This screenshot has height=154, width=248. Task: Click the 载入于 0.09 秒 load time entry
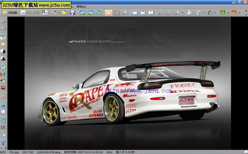tap(125, 152)
